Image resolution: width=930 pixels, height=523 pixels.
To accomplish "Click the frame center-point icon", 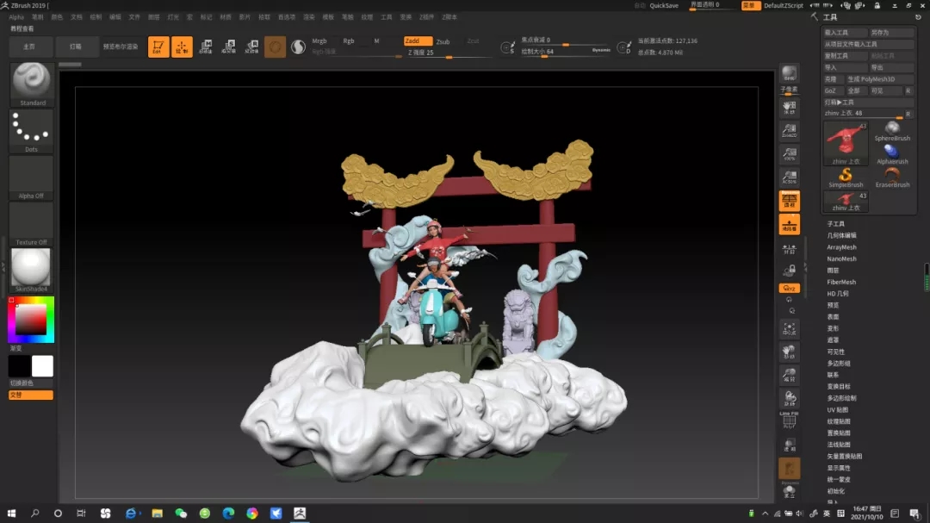I will click(x=789, y=329).
